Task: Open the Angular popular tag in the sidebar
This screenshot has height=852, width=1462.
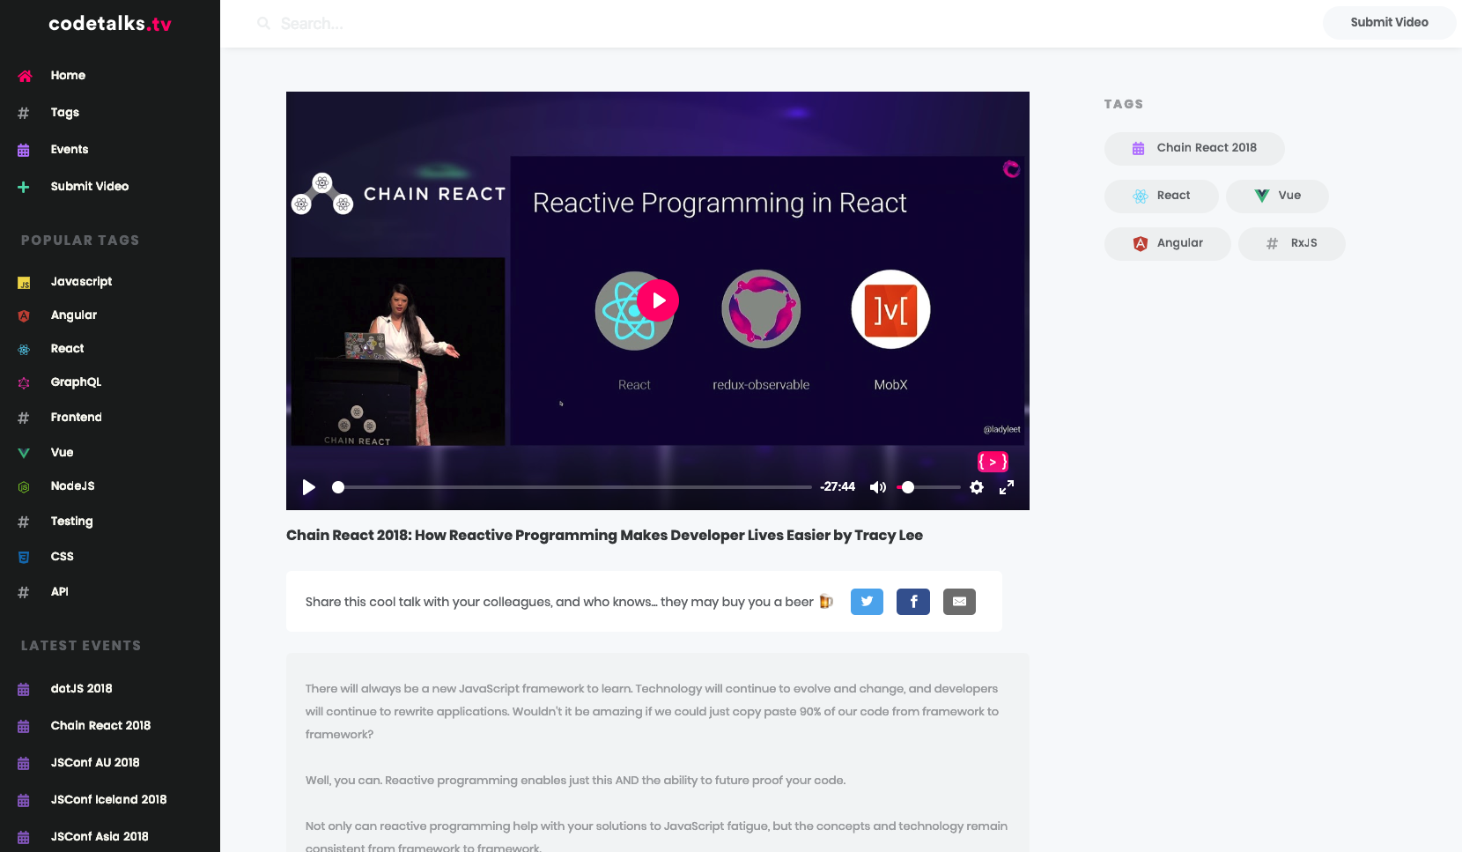Action: [x=74, y=315]
